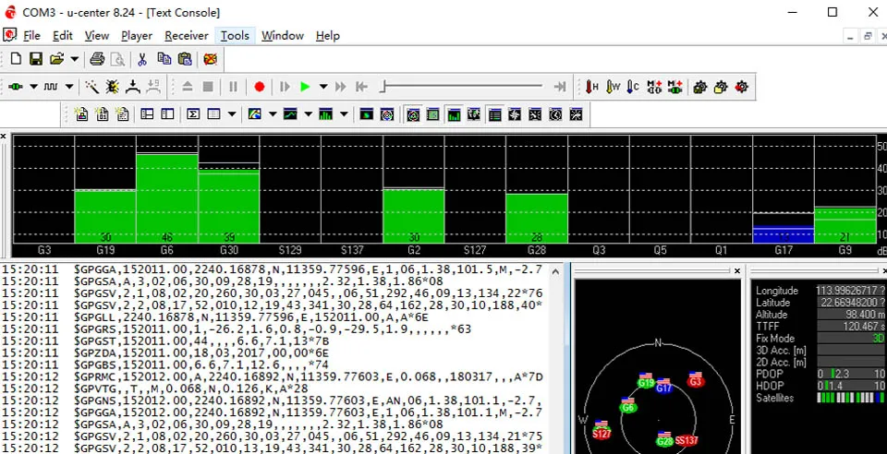Toggle the compass docking window
887x454 pixels.
click(x=515, y=114)
